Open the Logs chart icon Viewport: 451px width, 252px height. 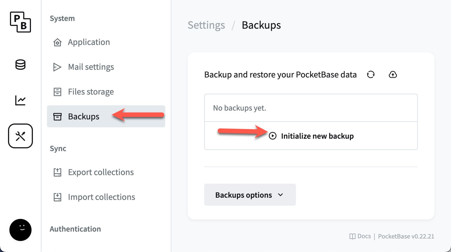coord(20,100)
